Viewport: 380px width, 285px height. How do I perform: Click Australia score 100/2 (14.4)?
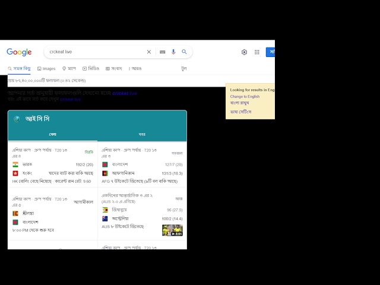(172, 218)
